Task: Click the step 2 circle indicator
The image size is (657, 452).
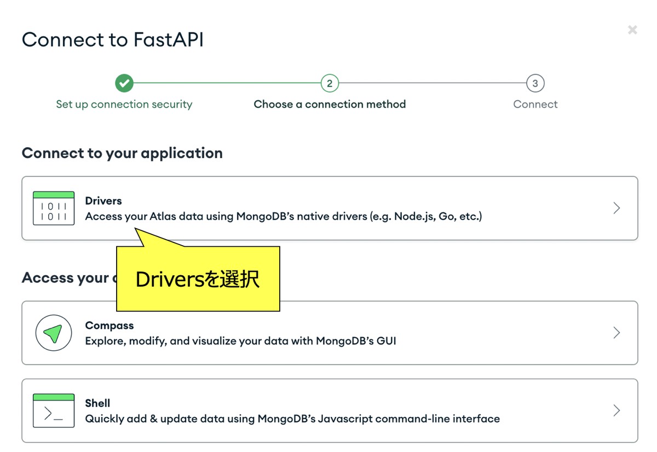Action: 330,84
